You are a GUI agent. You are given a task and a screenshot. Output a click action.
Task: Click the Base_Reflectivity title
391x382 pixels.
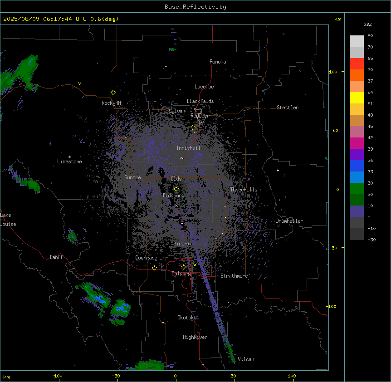pyautogui.click(x=195, y=7)
